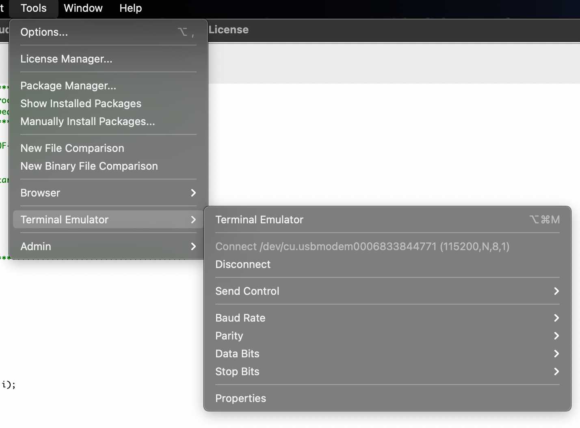The image size is (580, 428).
Task: Expand the Parity submenu
Action: pos(387,336)
